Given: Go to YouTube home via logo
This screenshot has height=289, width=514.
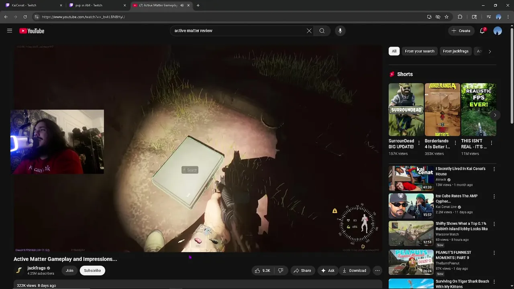Looking at the screenshot, I should tap(32, 31).
